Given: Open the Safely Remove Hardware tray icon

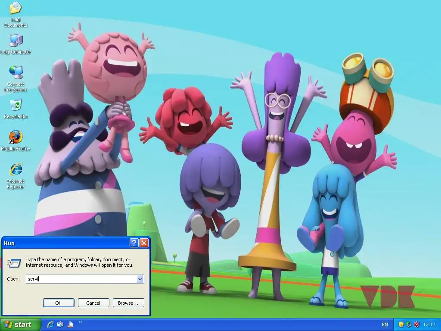Looking at the screenshot, I should click(409, 325).
